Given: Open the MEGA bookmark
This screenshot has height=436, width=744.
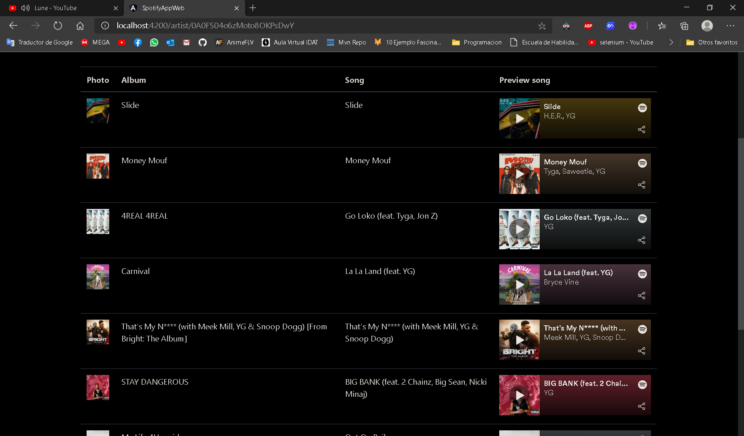Looking at the screenshot, I should (x=95, y=42).
